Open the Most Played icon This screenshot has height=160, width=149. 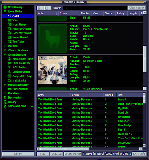[10, 24]
